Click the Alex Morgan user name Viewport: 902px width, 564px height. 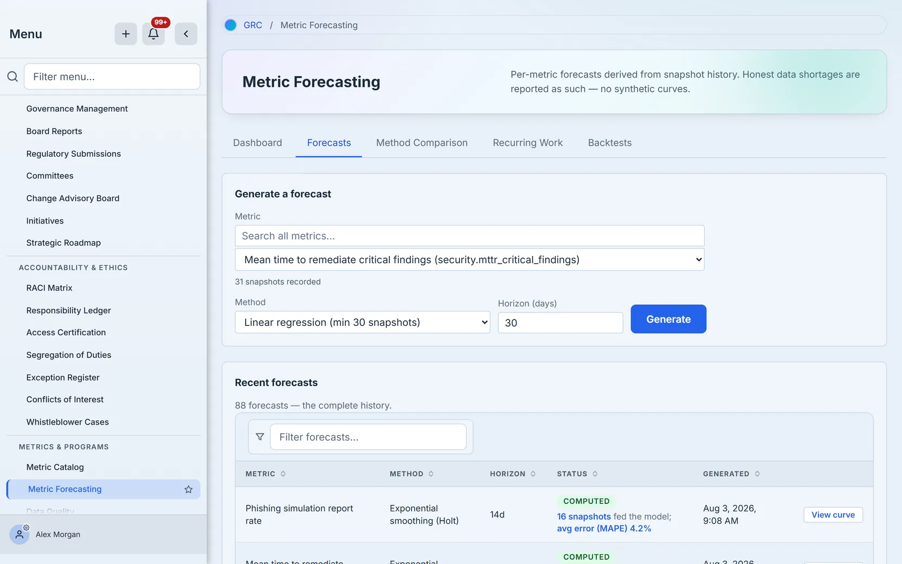click(x=58, y=535)
